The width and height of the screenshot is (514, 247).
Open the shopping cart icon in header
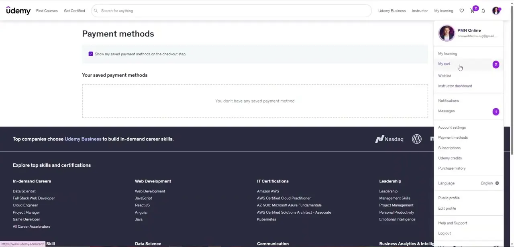(472, 11)
